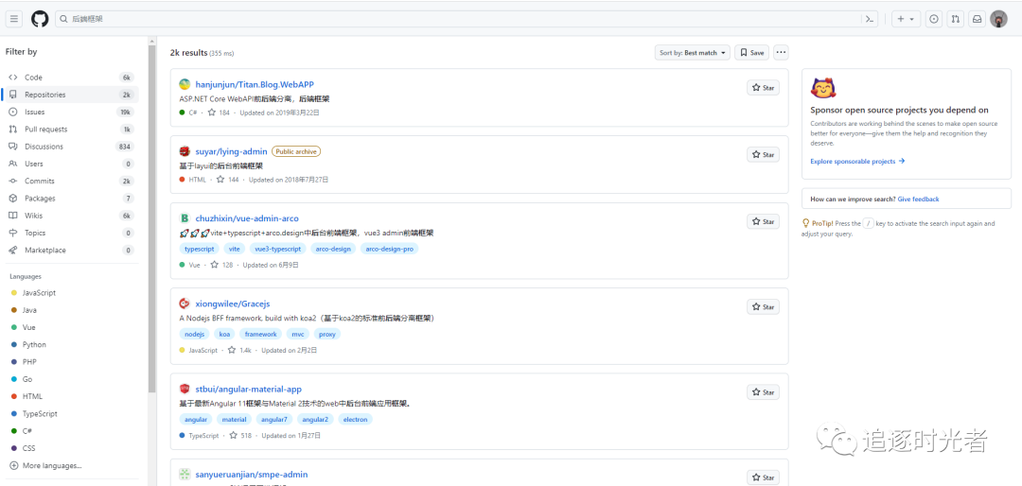Click the hanjunjun repository avatar
This screenshot has width=1022, height=486.
[185, 85]
